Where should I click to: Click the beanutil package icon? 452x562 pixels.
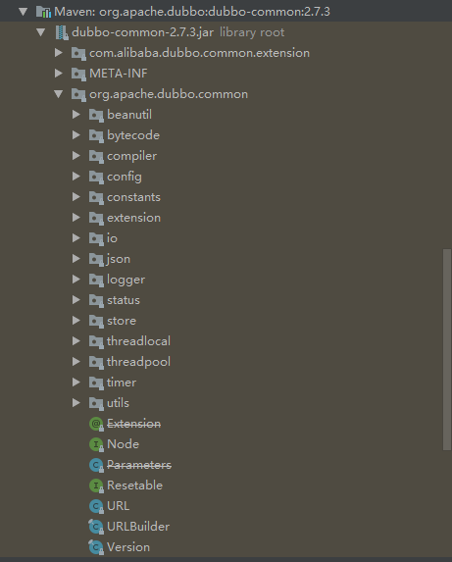tap(96, 115)
